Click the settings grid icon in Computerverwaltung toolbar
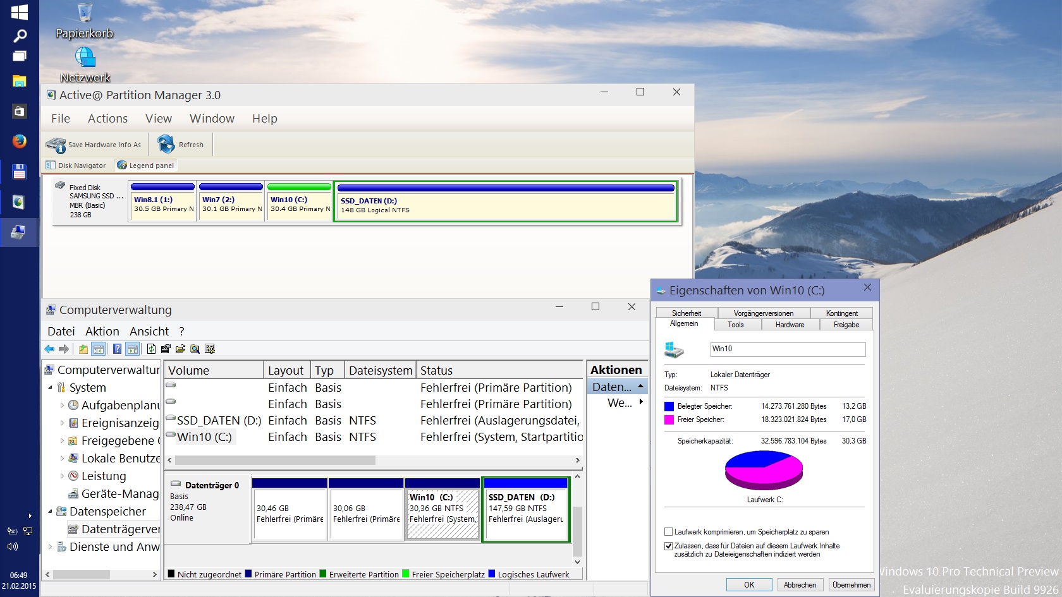 210,349
